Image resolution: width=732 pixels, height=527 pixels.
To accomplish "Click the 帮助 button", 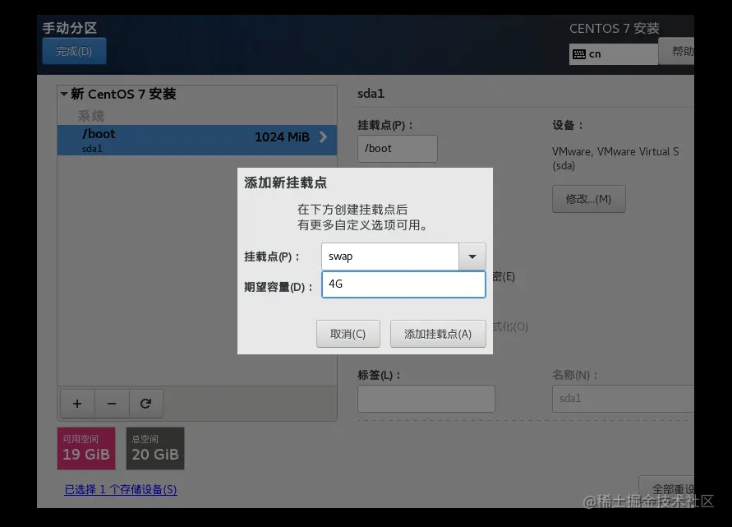I will click(676, 51).
